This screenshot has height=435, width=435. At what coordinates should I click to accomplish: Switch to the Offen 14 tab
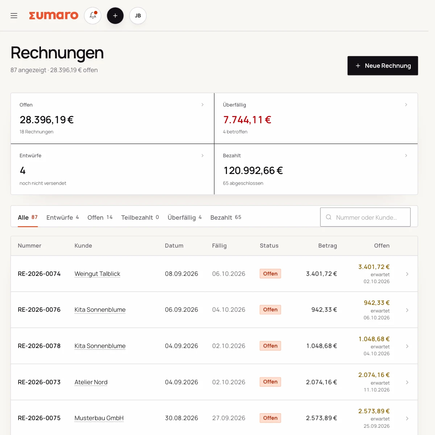(100, 217)
